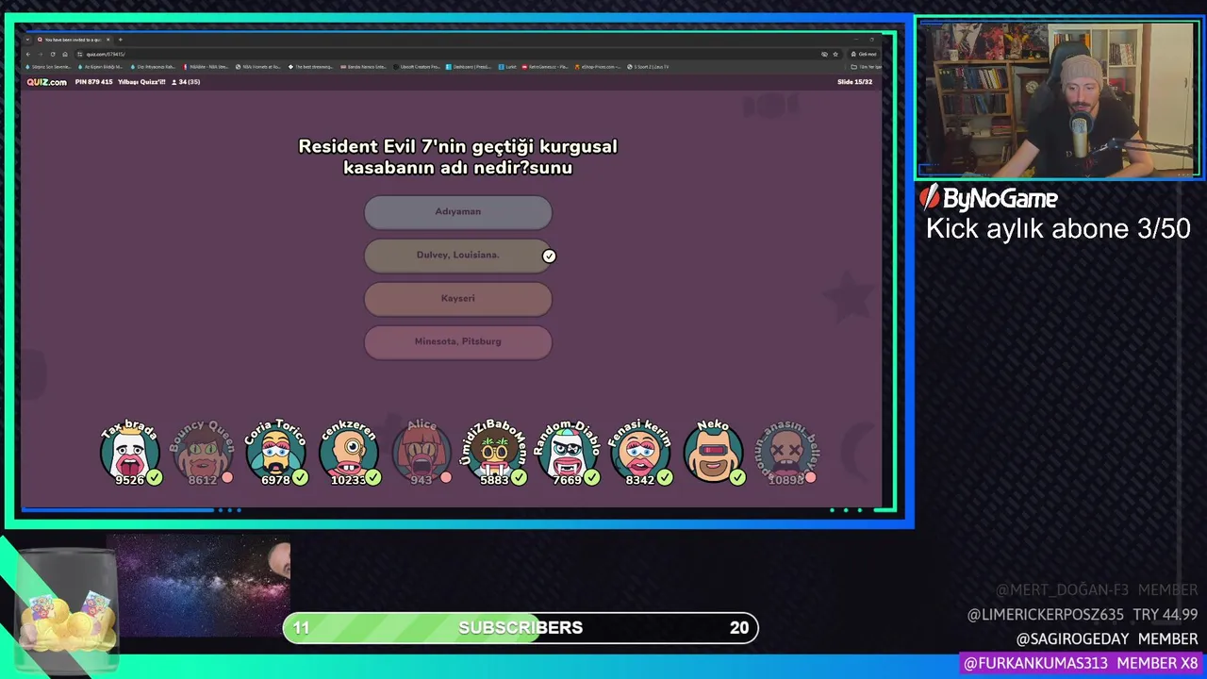Image resolution: width=1207 pixels, height=679 pixels.
Task: Switch to the 'You have been invited' tab
Action: (73, 40)
